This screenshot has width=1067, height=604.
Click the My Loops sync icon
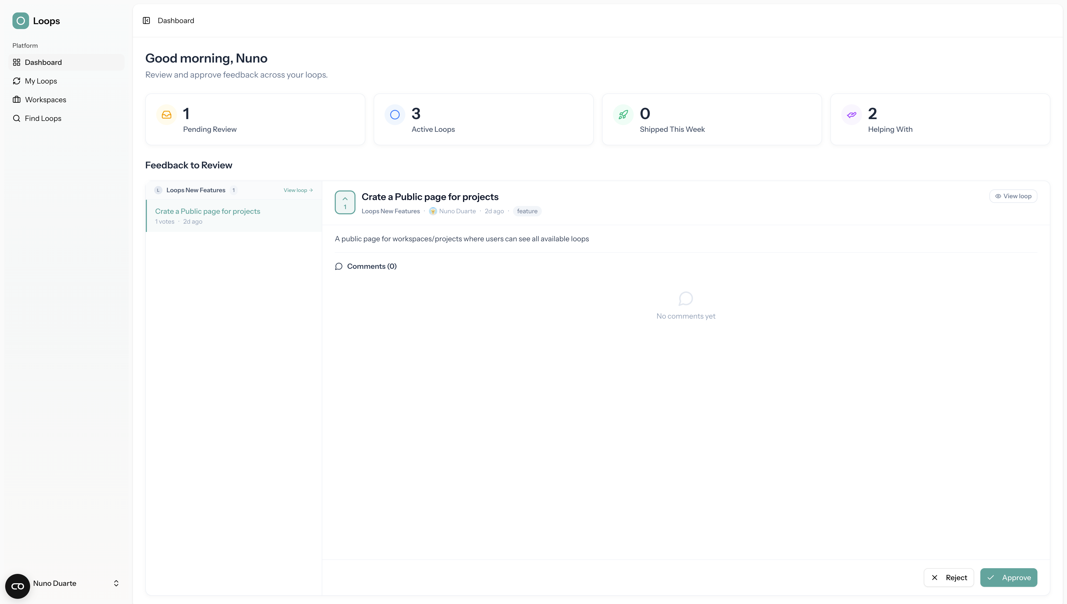17,81
